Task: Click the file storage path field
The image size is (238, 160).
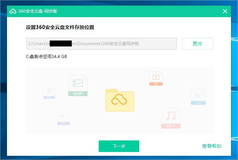Action: (x=101, y=44)
